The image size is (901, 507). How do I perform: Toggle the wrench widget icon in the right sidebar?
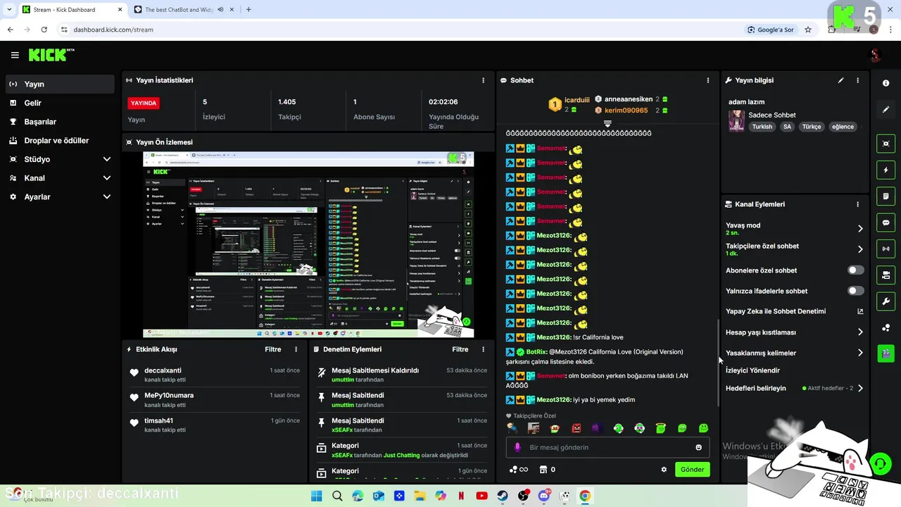click(886, 301)
